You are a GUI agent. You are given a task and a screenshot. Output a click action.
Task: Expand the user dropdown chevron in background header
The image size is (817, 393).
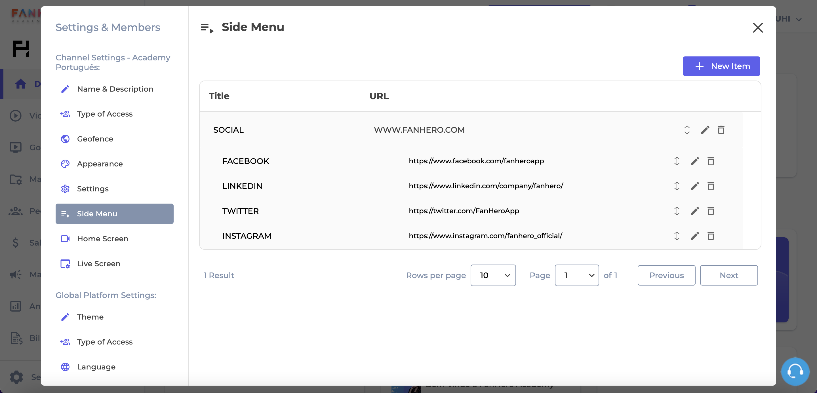point(799,20)
